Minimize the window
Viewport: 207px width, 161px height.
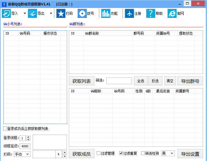coord(179,4)
